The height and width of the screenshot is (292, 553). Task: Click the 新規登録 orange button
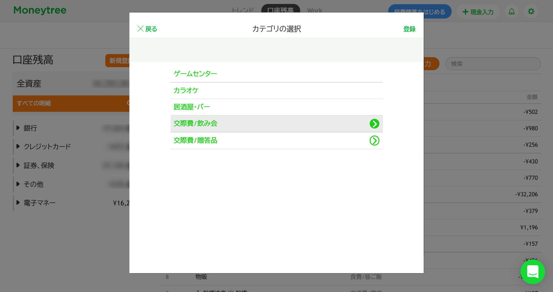coord(118,61)
